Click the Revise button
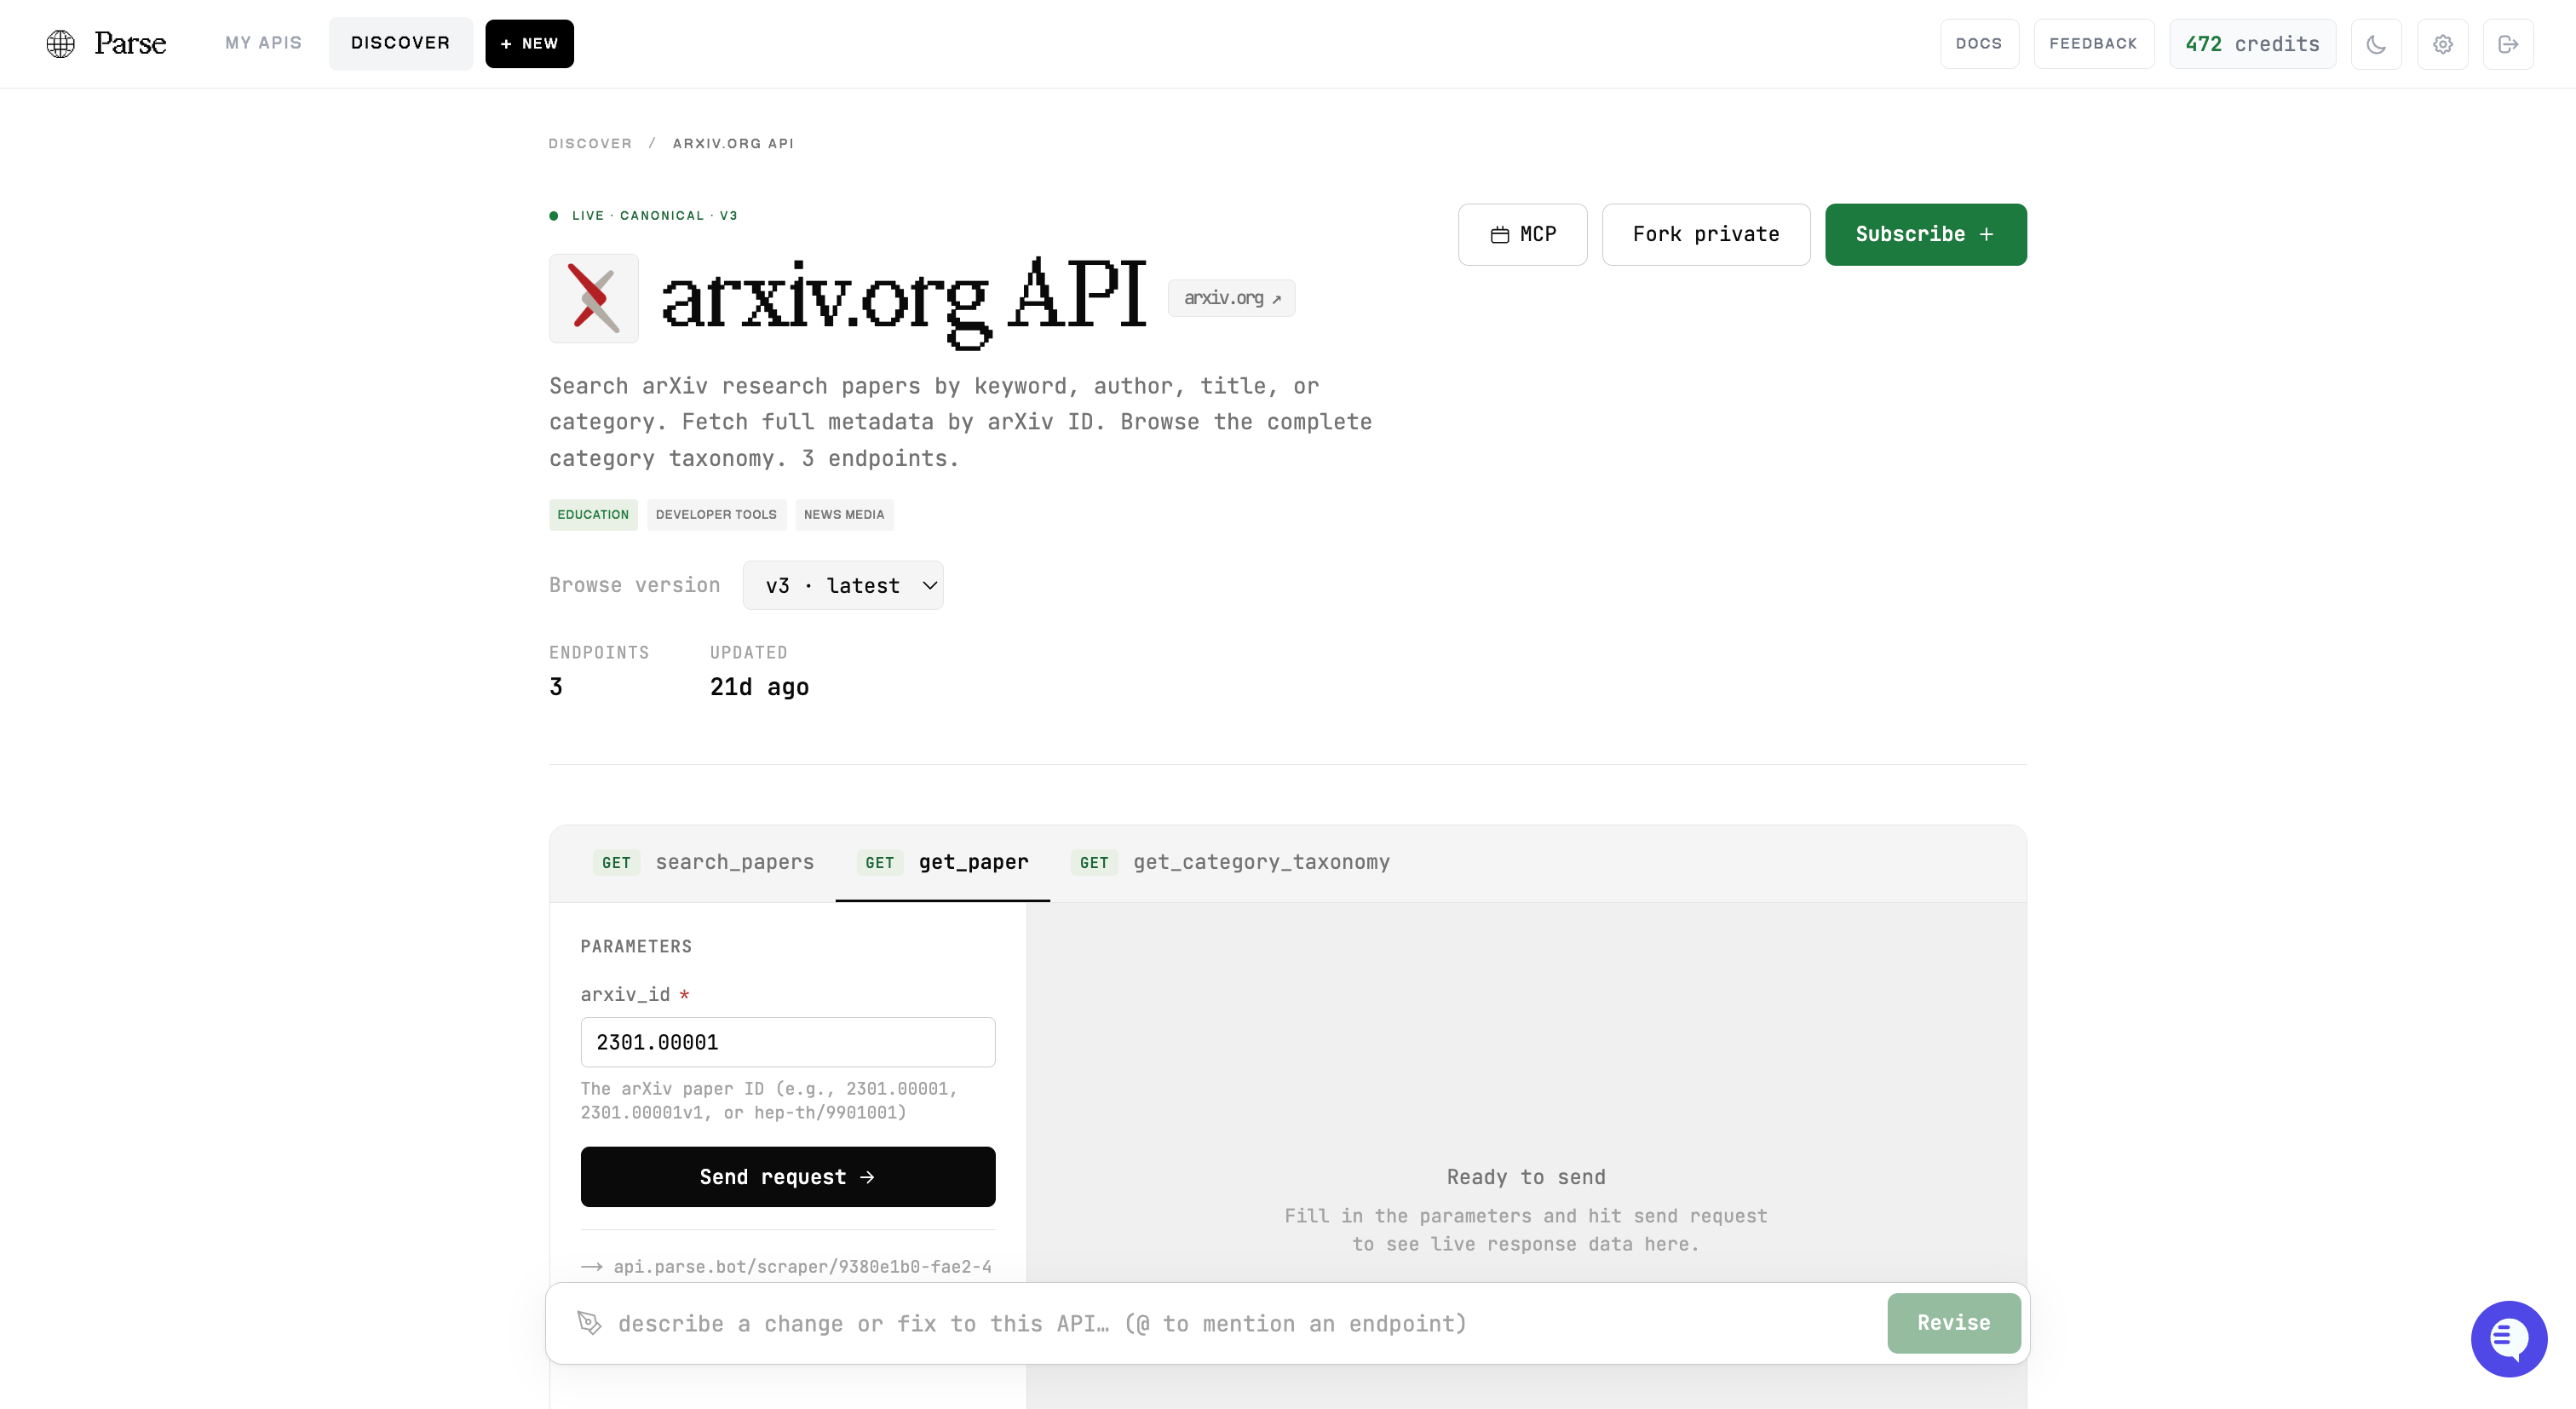Screen dimensions: 2576x1409 coord(1953,1322)
